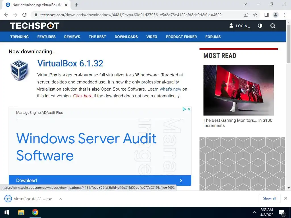
Task: Close the downloads bar
Action: pyautogui.click(x=286, y=198)
